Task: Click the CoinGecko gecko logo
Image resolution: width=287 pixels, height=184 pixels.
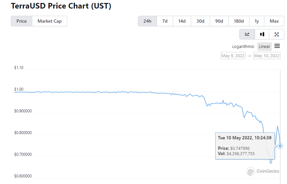Action: point(251,171)
